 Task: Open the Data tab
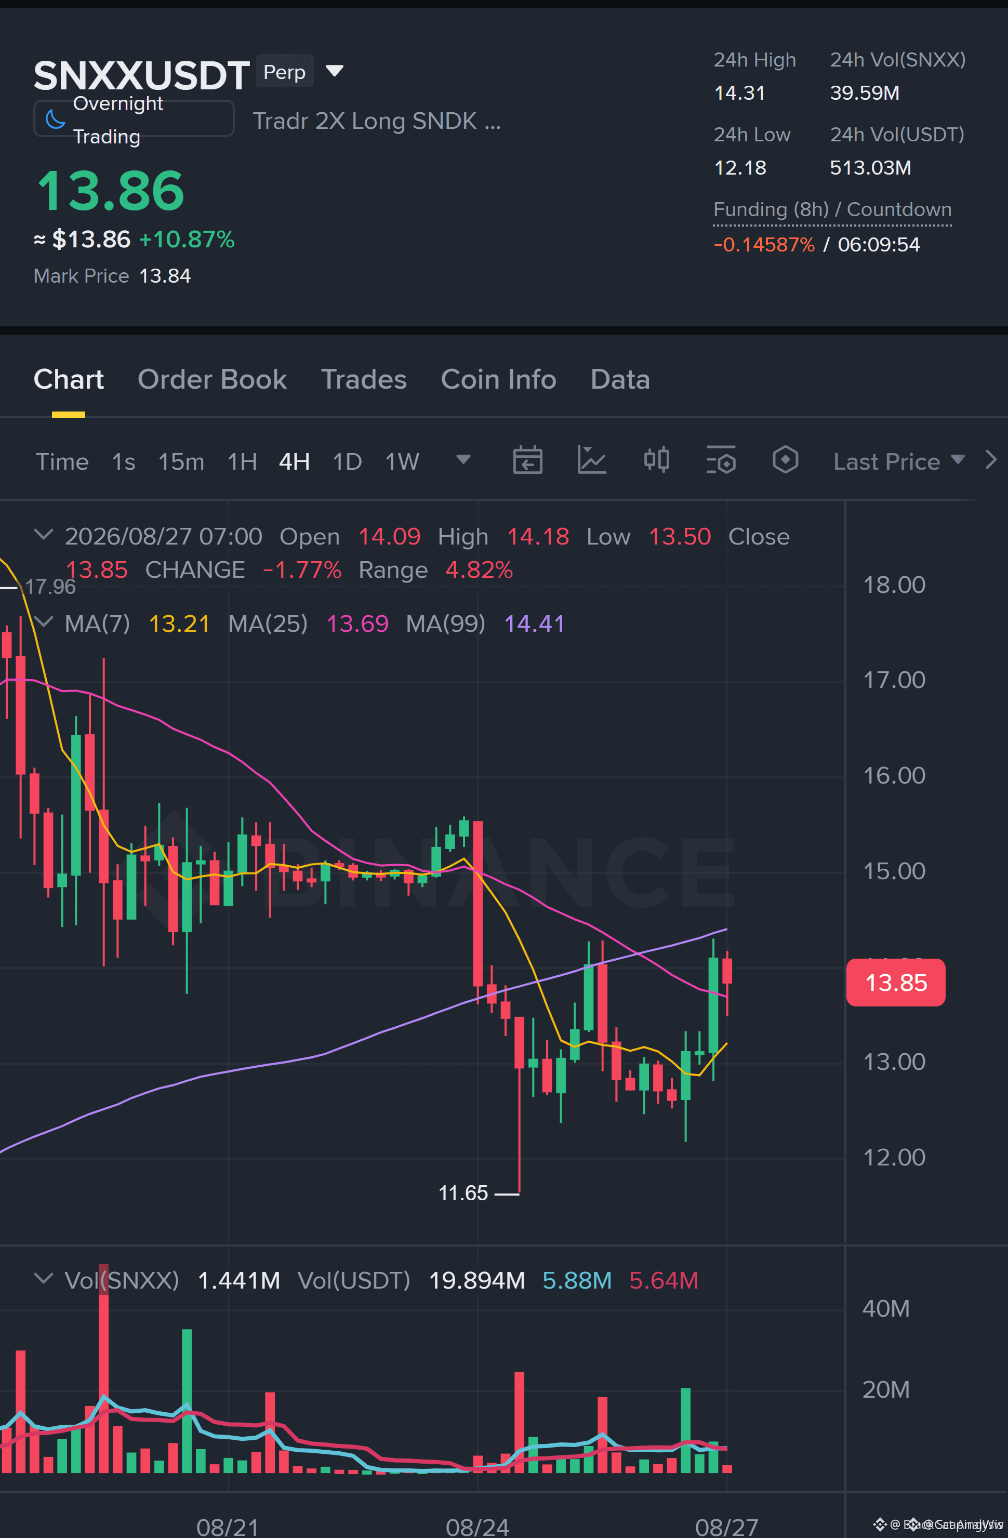click(620, 379)
